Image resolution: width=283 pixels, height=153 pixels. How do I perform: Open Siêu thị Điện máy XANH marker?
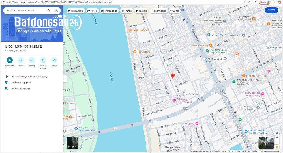tap(246, 131)
